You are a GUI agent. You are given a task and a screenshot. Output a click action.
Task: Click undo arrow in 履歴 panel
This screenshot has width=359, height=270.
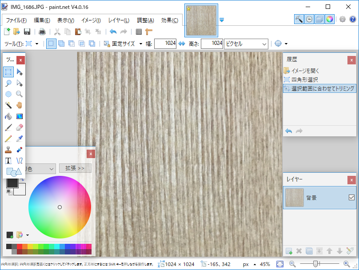tap(289, 131)
